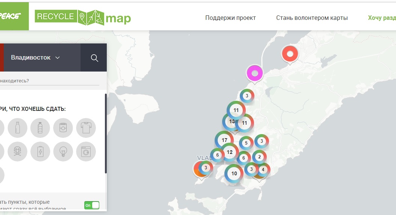
Task: Open the 3 cluster nearest the pink marker
Action: pyautogui.click(x=247, y=96)
